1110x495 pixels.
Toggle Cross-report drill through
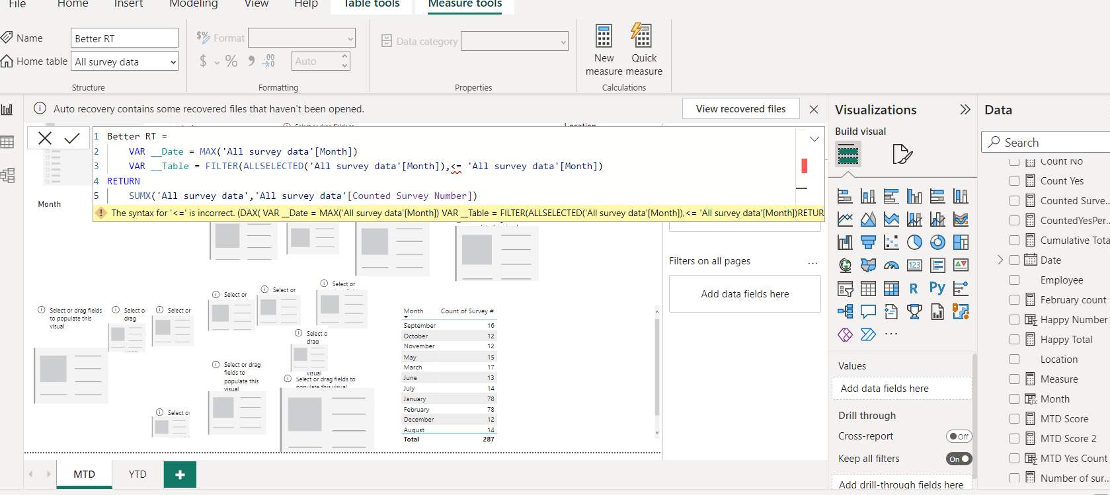pos(959,436)
